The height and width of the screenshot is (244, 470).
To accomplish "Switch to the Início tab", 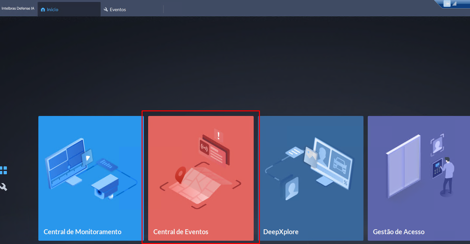I will pyautogui.click(x=69, y=9).
